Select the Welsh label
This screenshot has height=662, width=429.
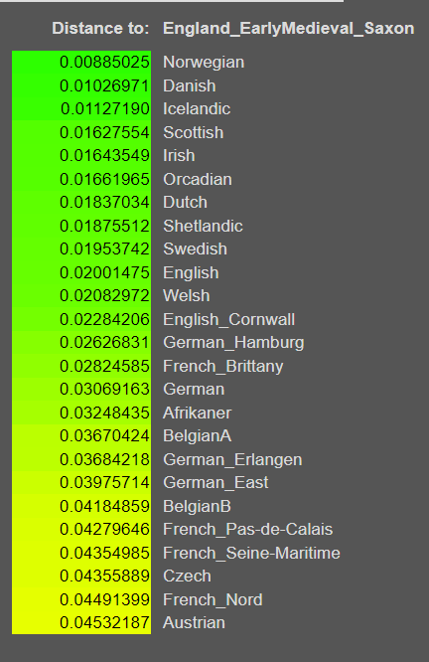[186, 295]
